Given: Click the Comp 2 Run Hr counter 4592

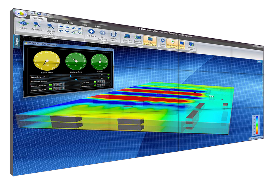Looking at the screenshot, I should click(x=59, y=89).
